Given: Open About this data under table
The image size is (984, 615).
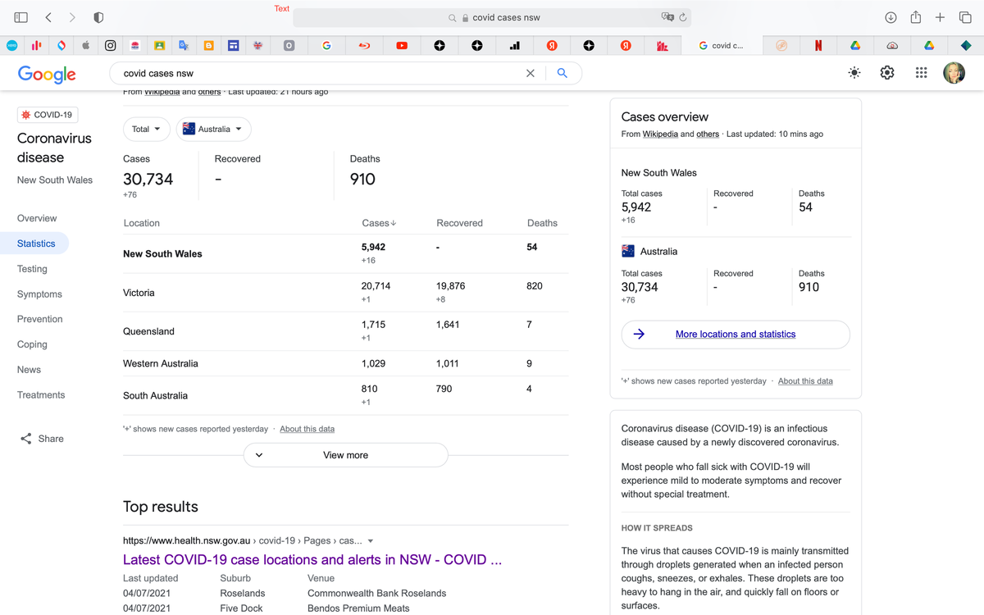Looking at the screenshot, I should pos(307,429).
